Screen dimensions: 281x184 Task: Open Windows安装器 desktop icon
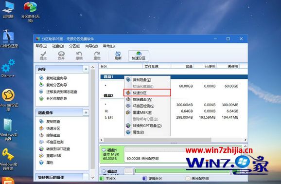tap(8, 129)
